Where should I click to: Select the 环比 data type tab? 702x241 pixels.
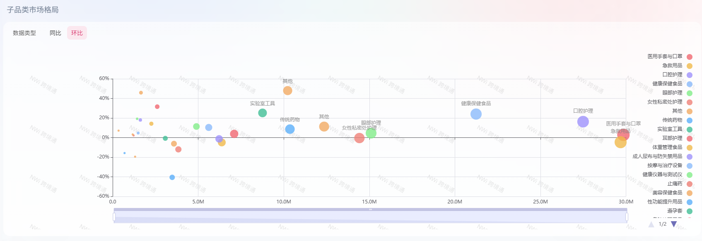[x=77, y=33]
